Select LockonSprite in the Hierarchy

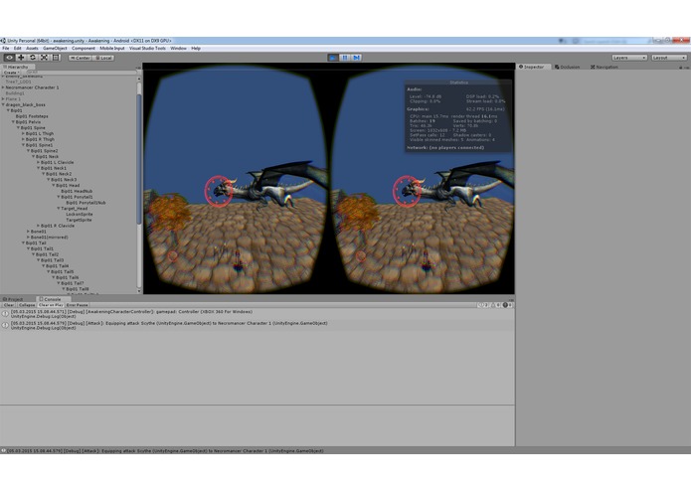(x=80, y=214)
